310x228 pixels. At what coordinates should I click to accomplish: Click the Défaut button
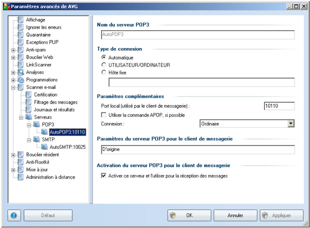tap(48, 215)
